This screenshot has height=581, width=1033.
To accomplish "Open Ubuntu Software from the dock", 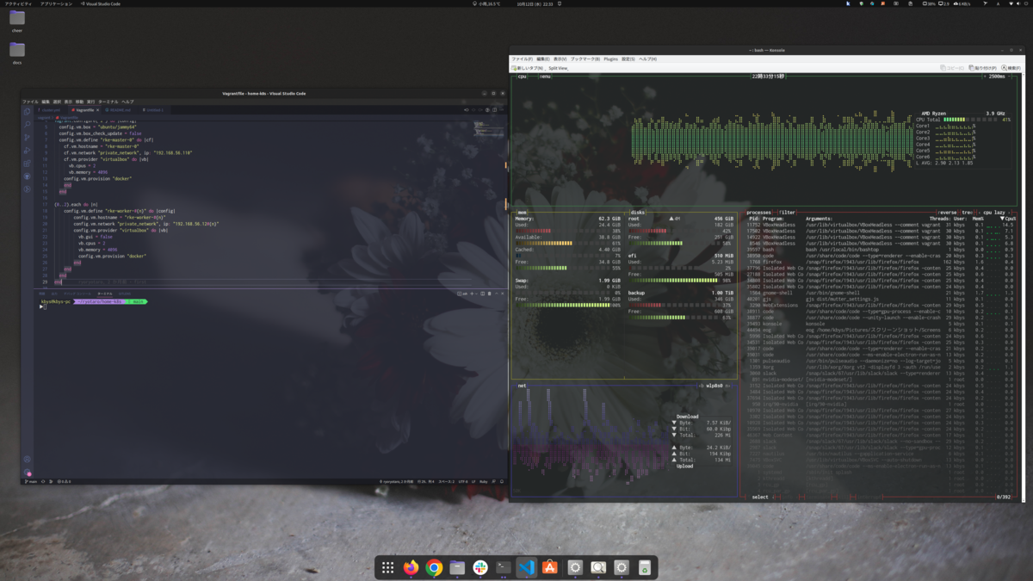I will pos(550,567).
